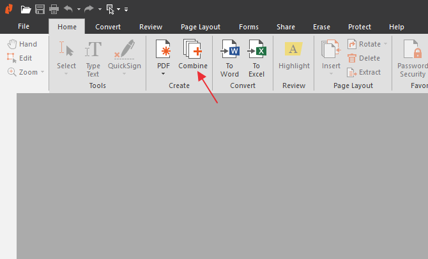Screen dimensions: 428x259
Task: Save the document using the floppy disk icon
Action: 40,10
